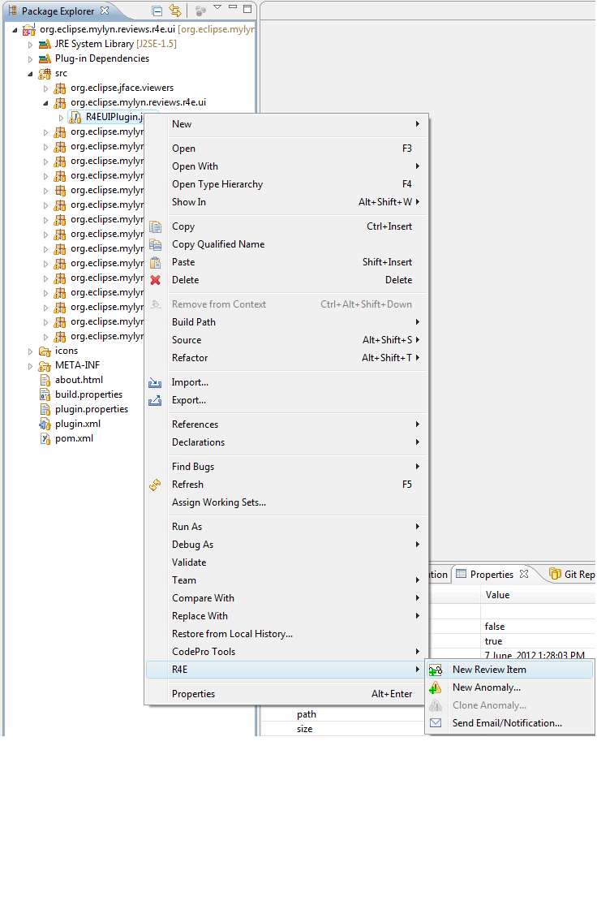The width and height of the screenshot is (597, 905).
Task: Expand the org.eclipse.jface.viewers package
Action: coord(46,88)
